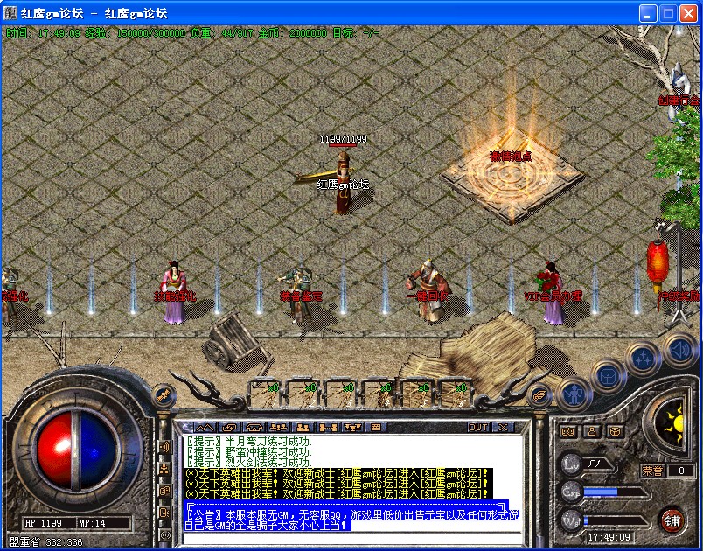Click the chest icon in right panel
703x551 pixels.
tap(616, 432)
